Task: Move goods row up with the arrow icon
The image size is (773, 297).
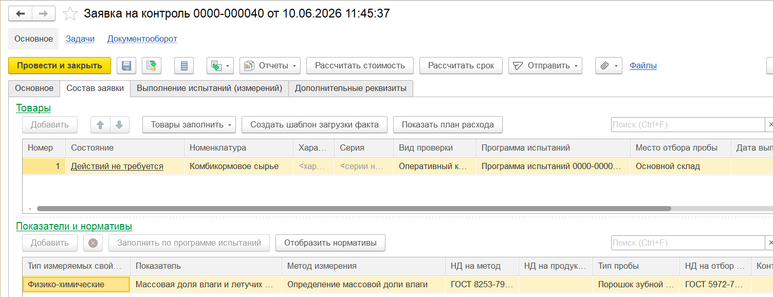Action: coord(100,125)
